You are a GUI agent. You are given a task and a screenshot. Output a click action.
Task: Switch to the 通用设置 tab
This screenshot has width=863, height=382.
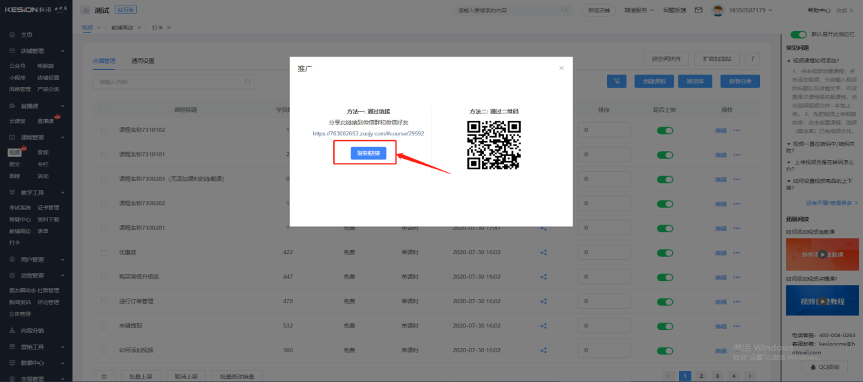point(143,61)
